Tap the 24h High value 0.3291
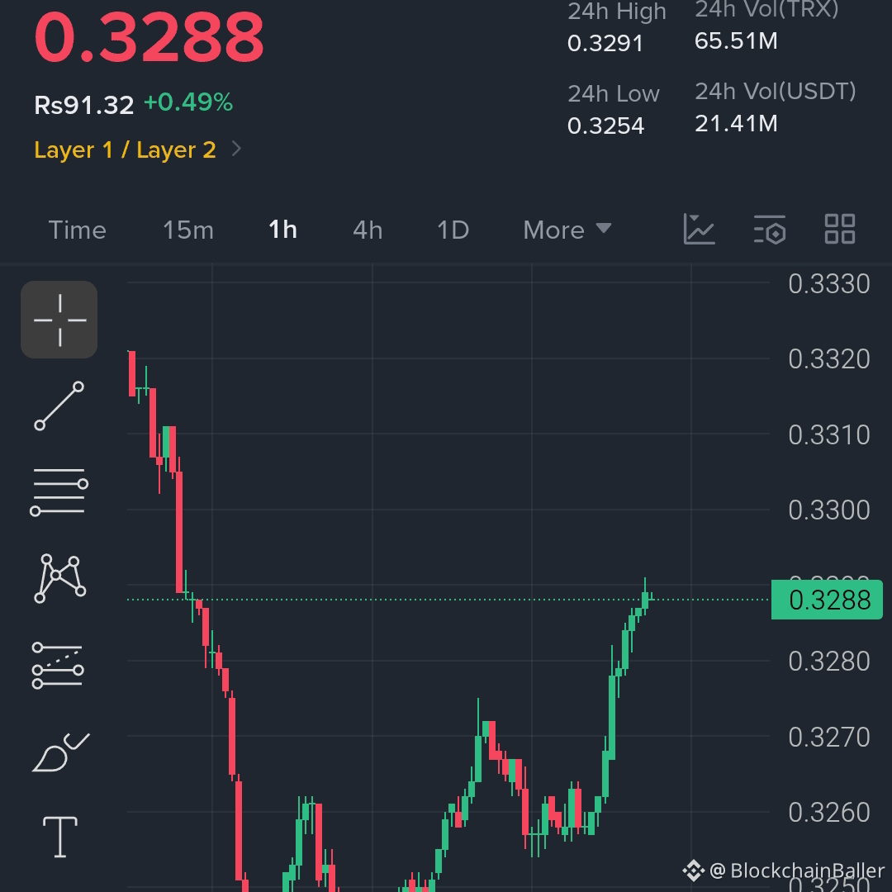Image resolution: width=892 pixels, height=892 pixels. click(605, 43)
